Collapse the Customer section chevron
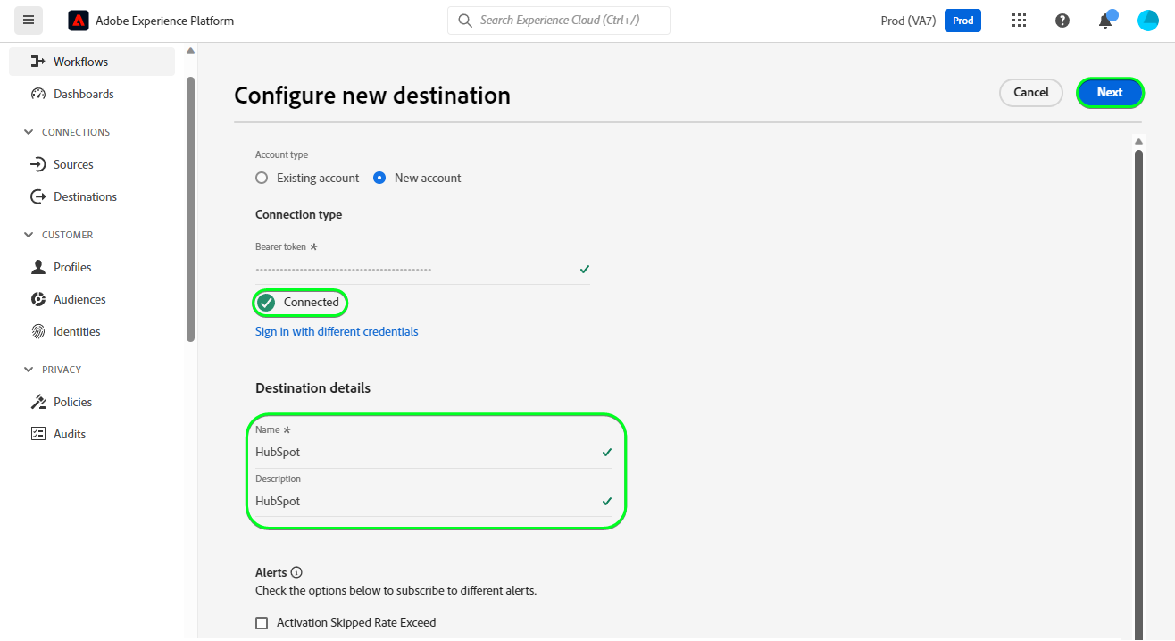This screenshot has height=641, width=1175. [28, 235]
